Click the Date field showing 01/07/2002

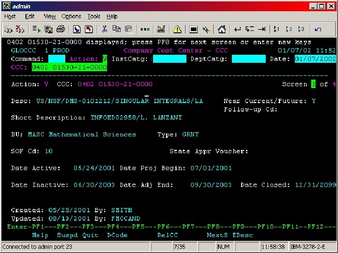[x=315, y=59]
